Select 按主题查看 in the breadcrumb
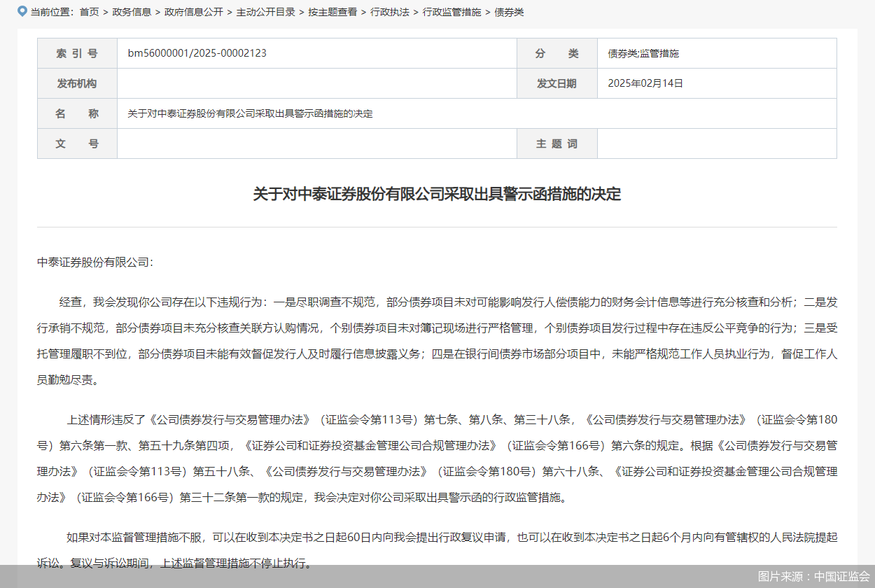This screenshot has height=588, width=875. pos(332,12)
